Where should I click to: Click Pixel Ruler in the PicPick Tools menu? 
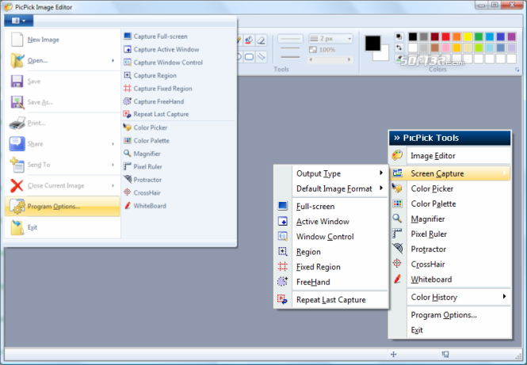click(x=450, y=234)
